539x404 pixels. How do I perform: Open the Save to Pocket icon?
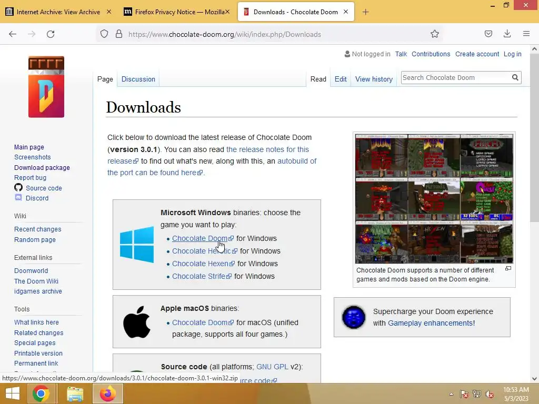[488, 34]
